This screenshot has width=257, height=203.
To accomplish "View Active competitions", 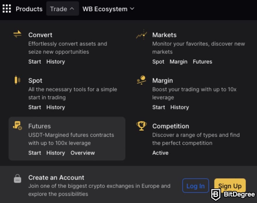I will [160, 153].
